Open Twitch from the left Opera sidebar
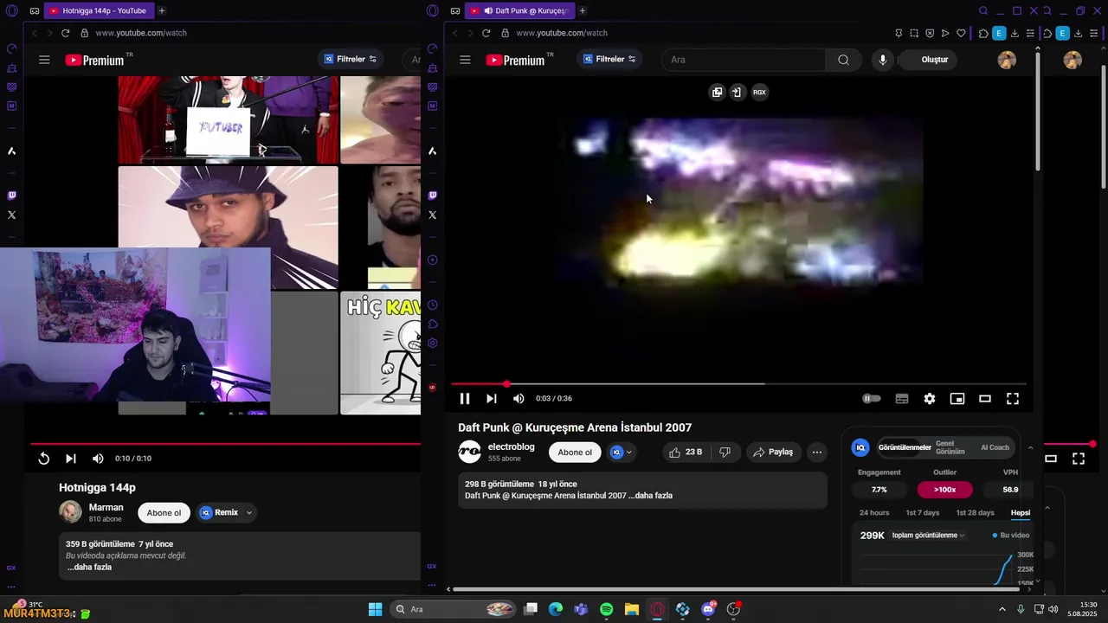This screenshot has width=1108, height=623. pos(11,196)
